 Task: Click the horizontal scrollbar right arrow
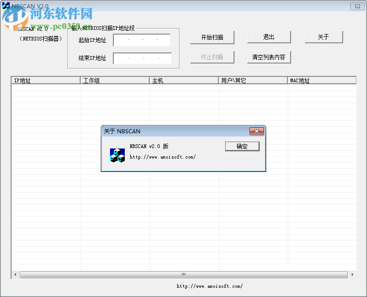coord(352,274)
